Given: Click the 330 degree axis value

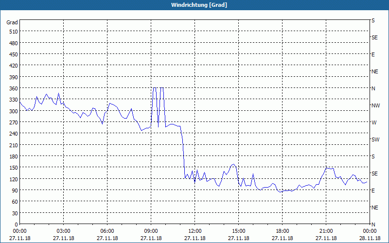Looking at the screenshot, I should pyautogui.click(x=14, y=100).
